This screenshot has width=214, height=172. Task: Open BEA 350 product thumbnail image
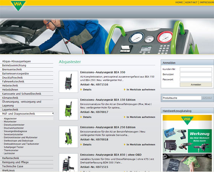click(68, 82)
